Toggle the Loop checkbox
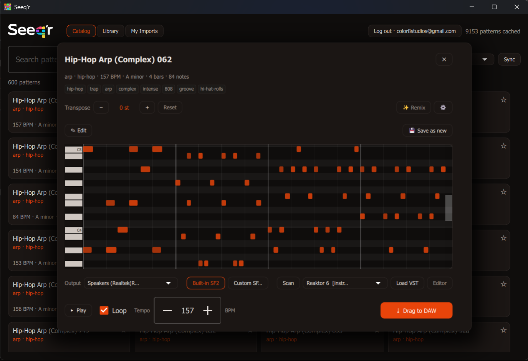 point(104,310)
